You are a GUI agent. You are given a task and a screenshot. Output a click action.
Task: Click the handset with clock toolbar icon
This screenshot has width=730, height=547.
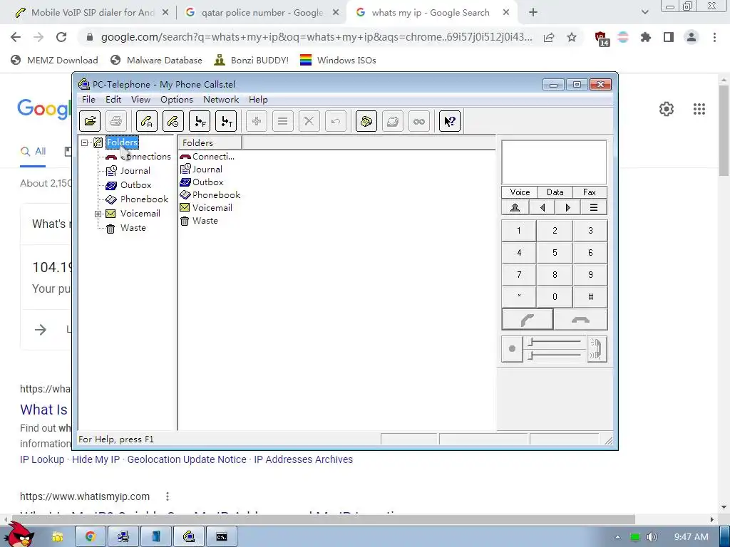(173, 121)
